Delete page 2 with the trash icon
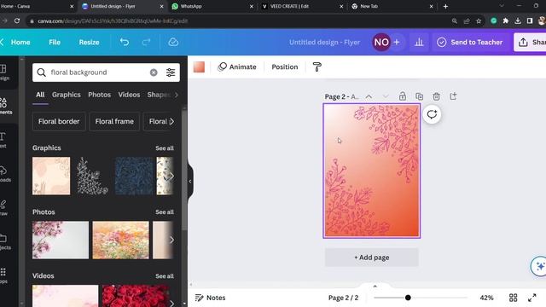 coord(436,96)
